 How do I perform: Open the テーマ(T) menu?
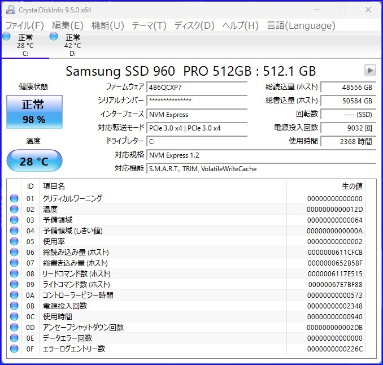coord(149,25)
